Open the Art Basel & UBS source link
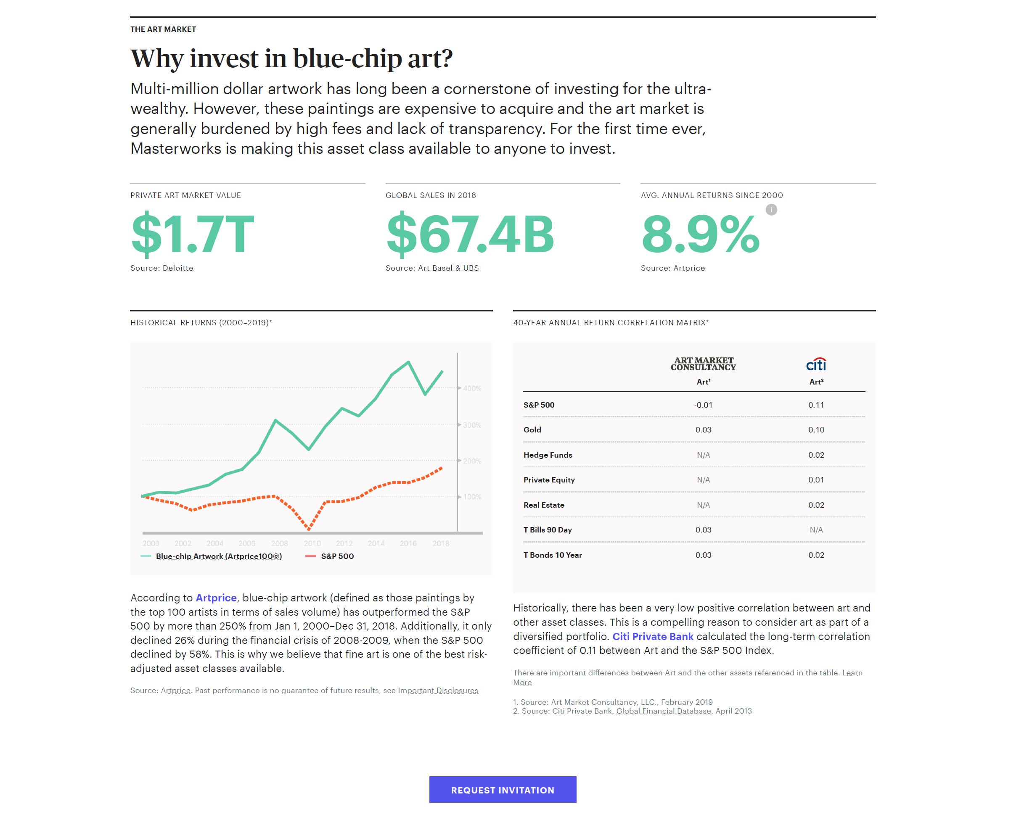The width and height of the screenshot is (1011, 817). [448, 268]
